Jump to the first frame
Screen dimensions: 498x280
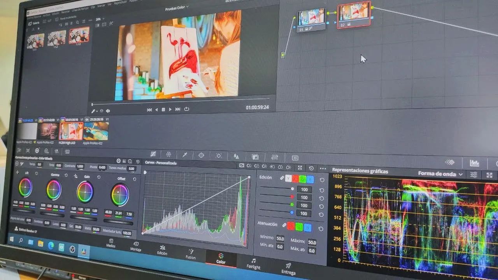point(149,110)
